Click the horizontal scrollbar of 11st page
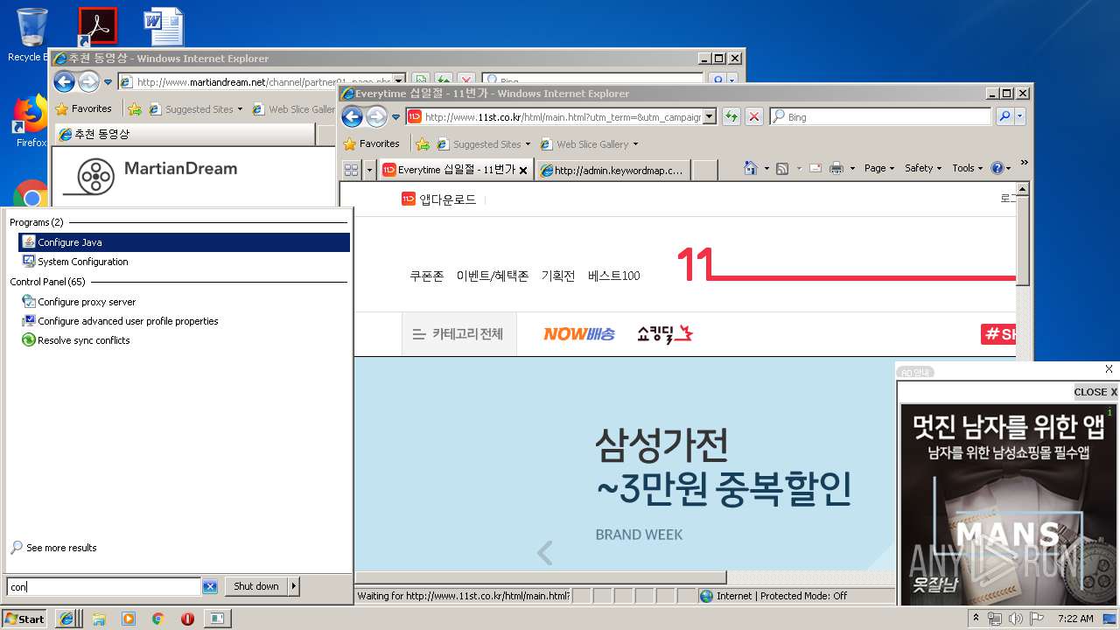The height and width of the screenshot is (630, 1120). pos(541,577)
